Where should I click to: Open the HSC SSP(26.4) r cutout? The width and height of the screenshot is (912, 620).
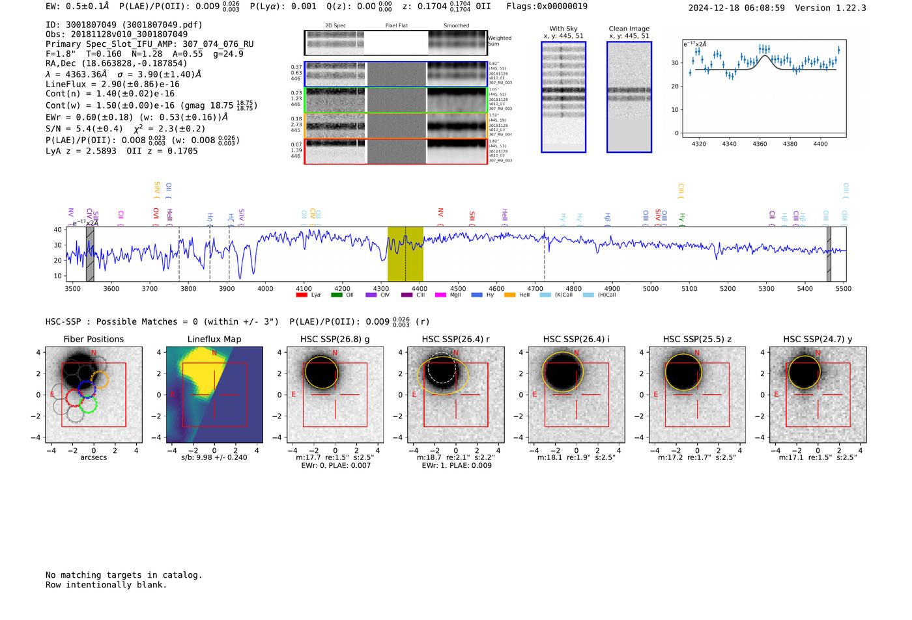(456, 395)
